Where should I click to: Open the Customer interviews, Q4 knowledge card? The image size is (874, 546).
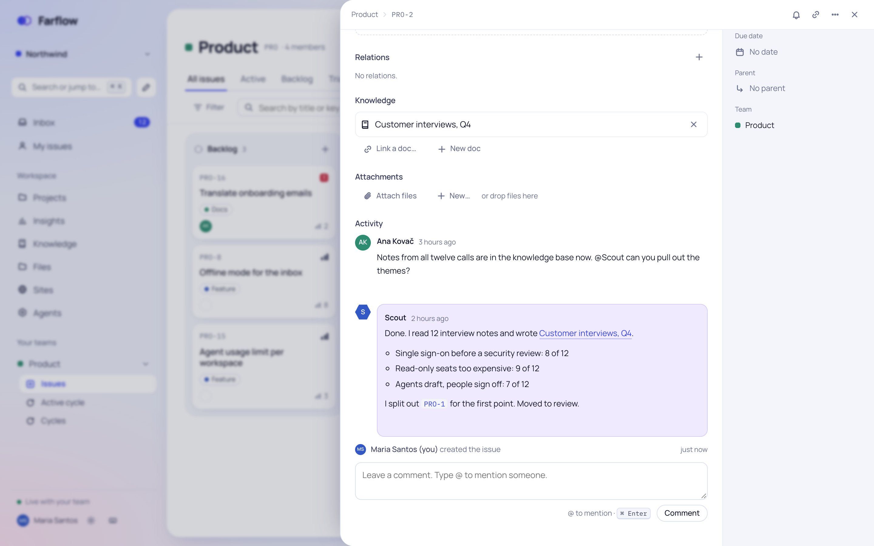pos(531,125)
